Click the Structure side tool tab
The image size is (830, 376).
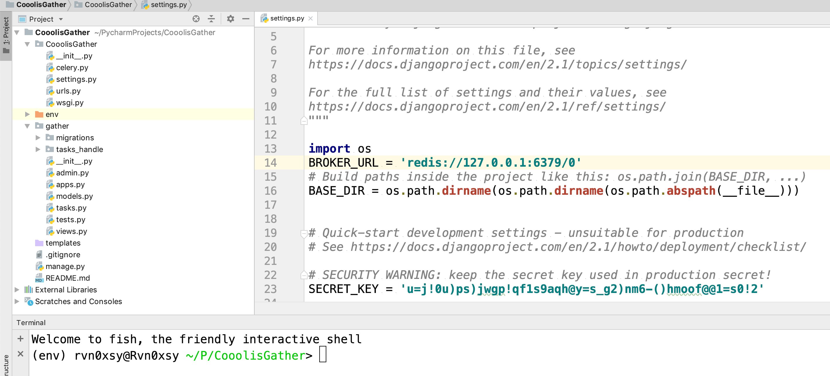(6, 365)
